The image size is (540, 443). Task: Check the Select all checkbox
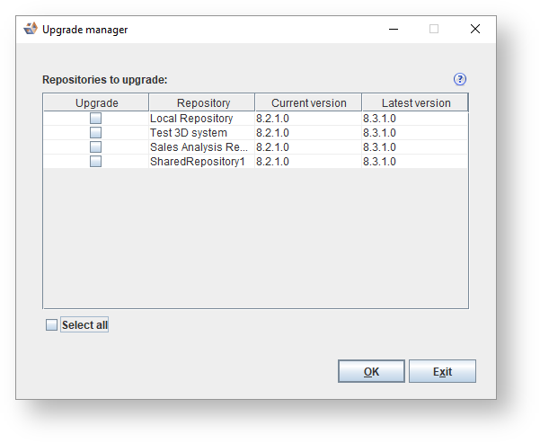click(x=52, y=325)
